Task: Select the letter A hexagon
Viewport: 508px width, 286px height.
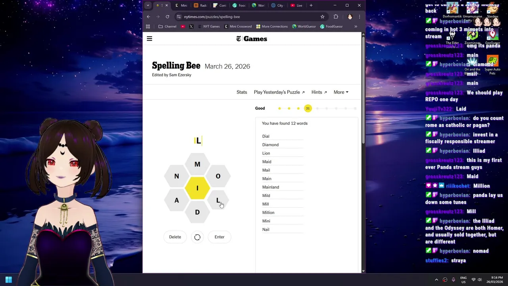Action: 177,200
